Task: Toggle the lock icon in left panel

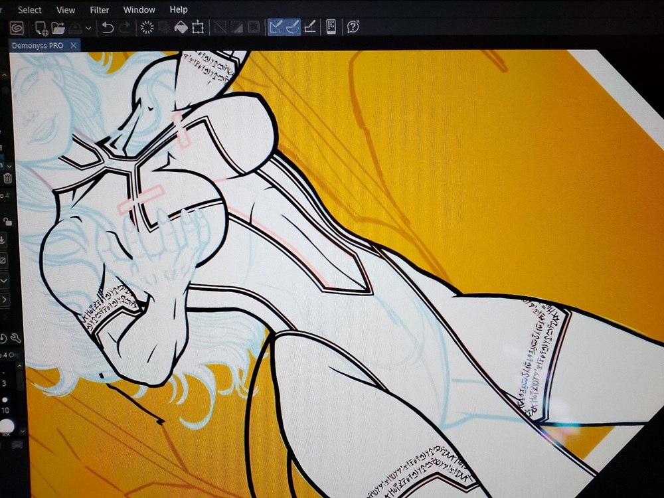Action: (x=7, y=221)
